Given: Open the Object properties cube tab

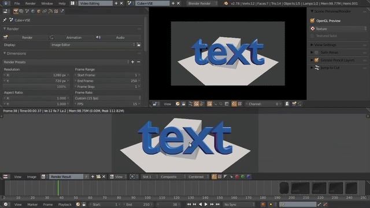Looking at the screenshot, I should coord(39,12).
